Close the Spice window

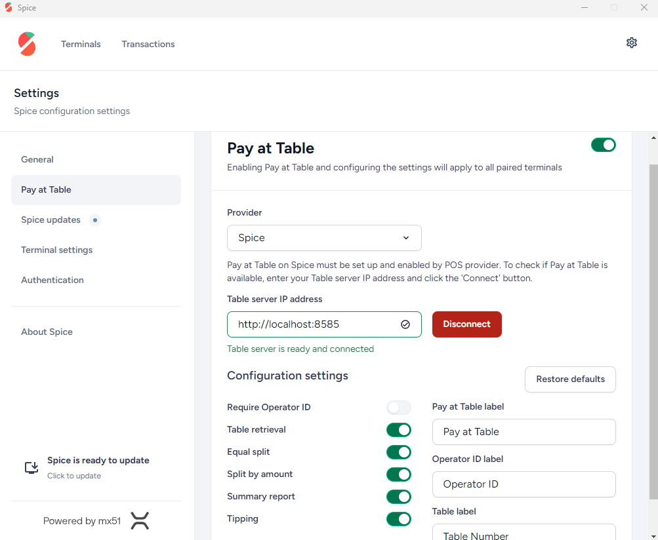(x=644, y=8)
